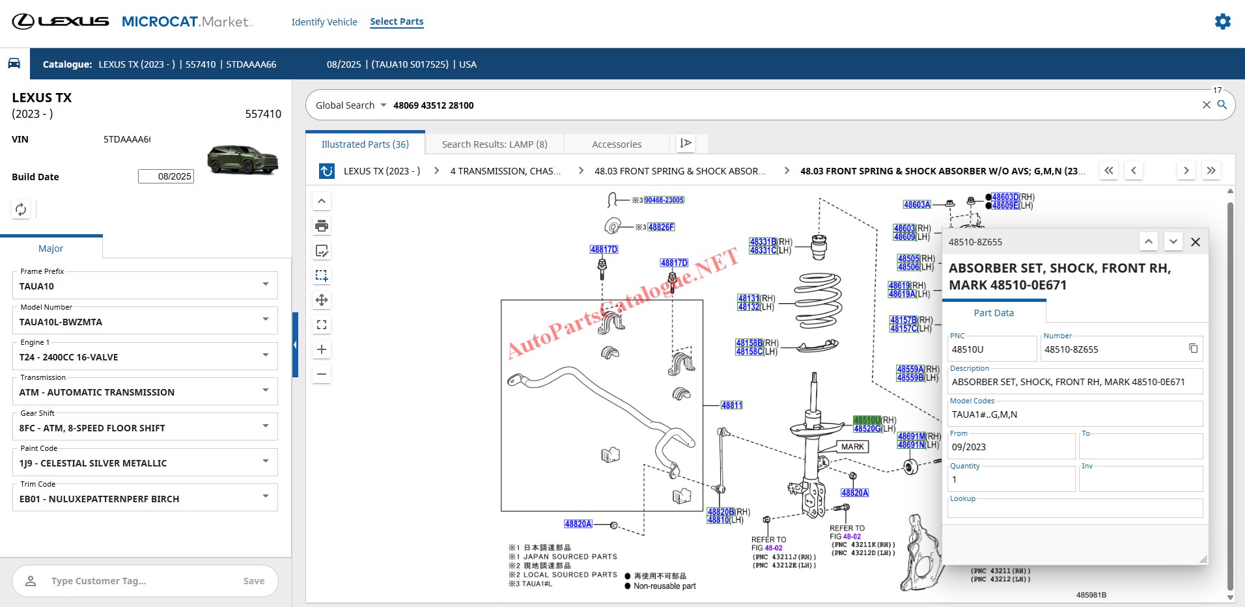This screenshot has height=607, width=1245.
Task: Activate the area selection tool
Action: 322,276
